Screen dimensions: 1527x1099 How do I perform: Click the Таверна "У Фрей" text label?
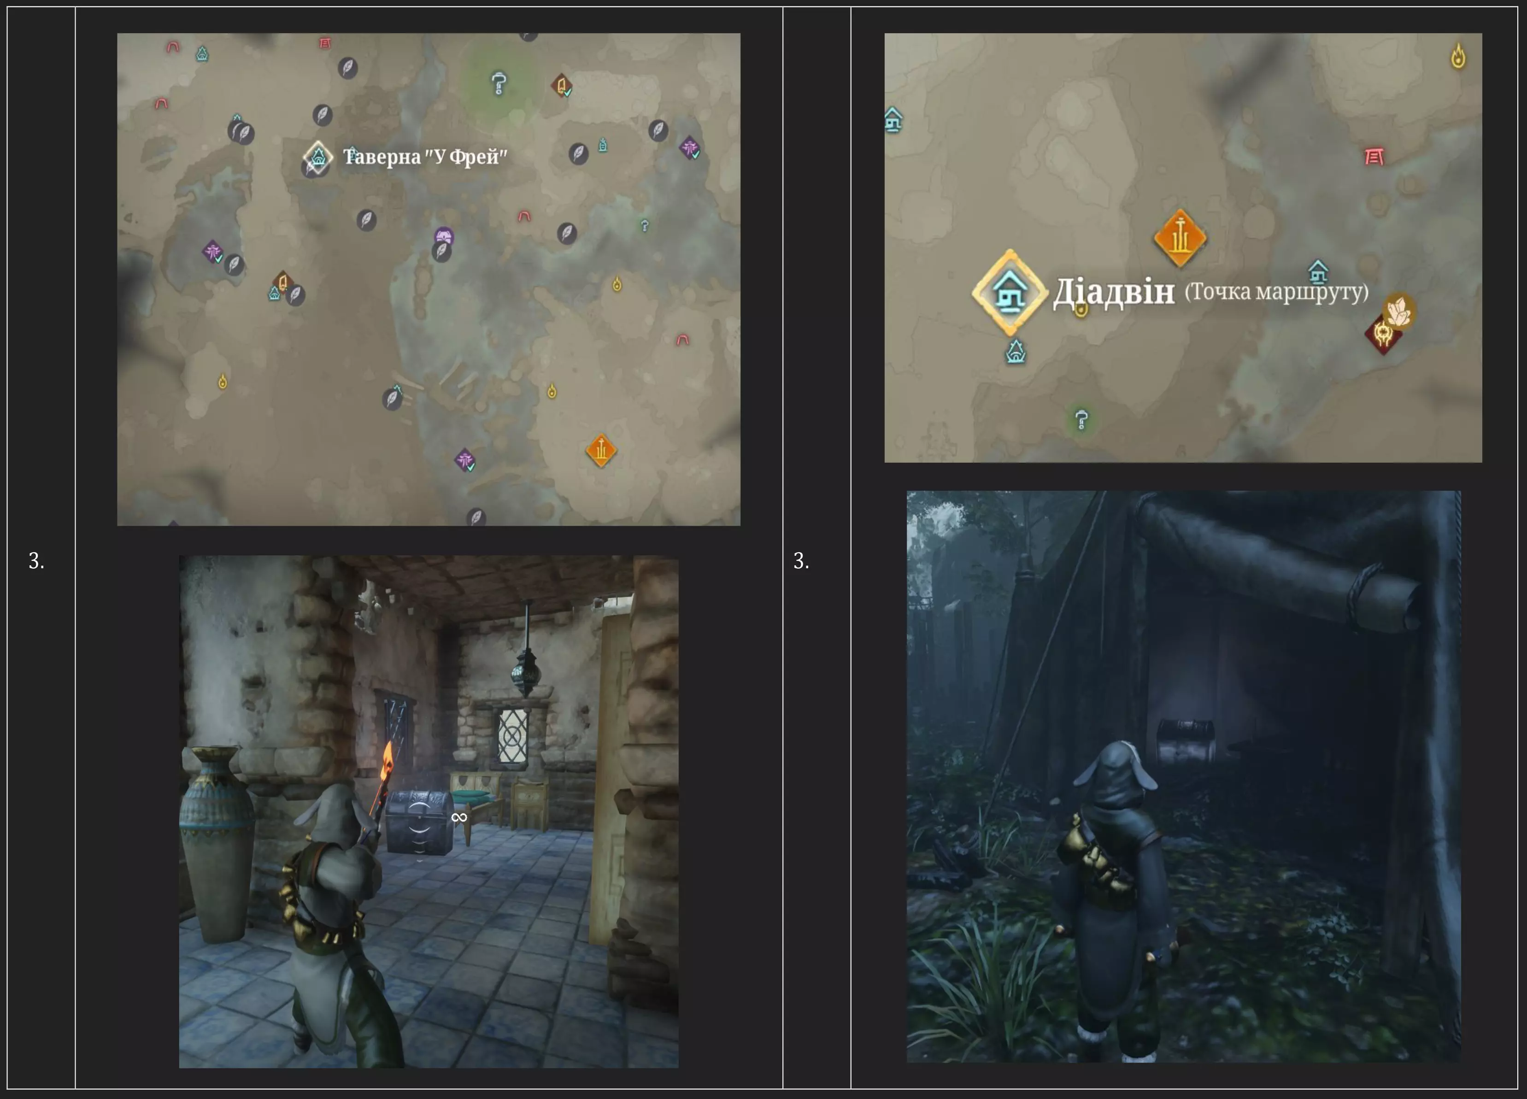(x=425, y=157)
